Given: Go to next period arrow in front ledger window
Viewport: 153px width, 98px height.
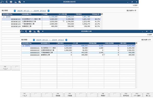Looking at the screenshot, I should 66,40.
